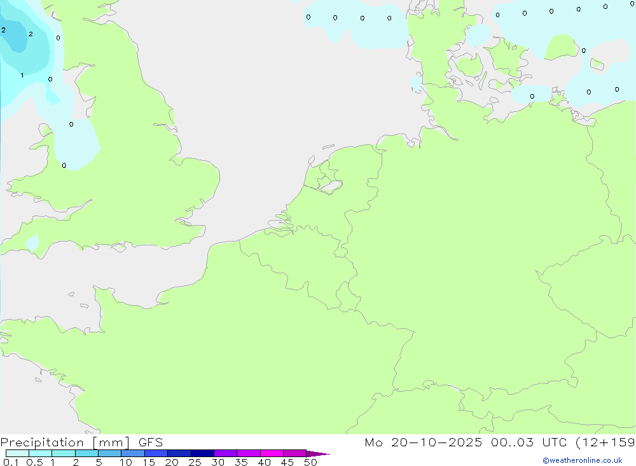Click the 'Precipitation [mm]' title text

click(x=65, y=442)
